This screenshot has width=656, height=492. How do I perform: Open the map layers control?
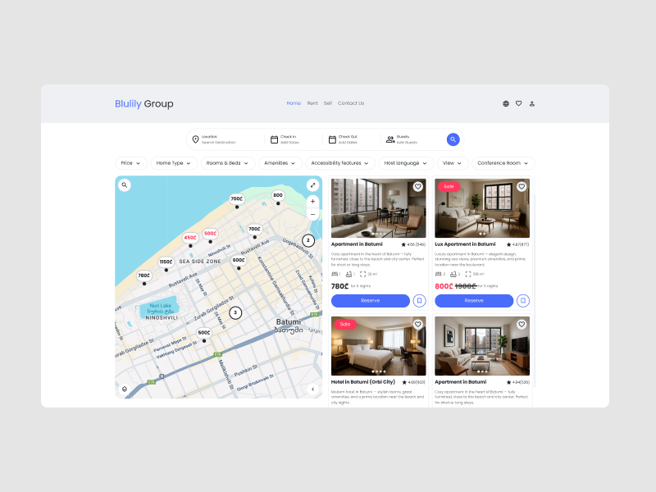(125, 388)
